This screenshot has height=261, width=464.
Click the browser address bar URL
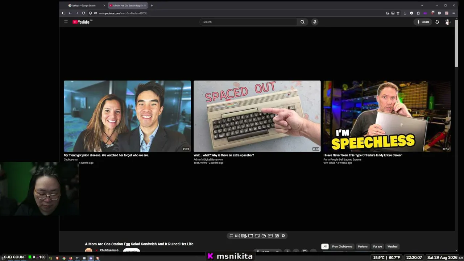[123, 13]
